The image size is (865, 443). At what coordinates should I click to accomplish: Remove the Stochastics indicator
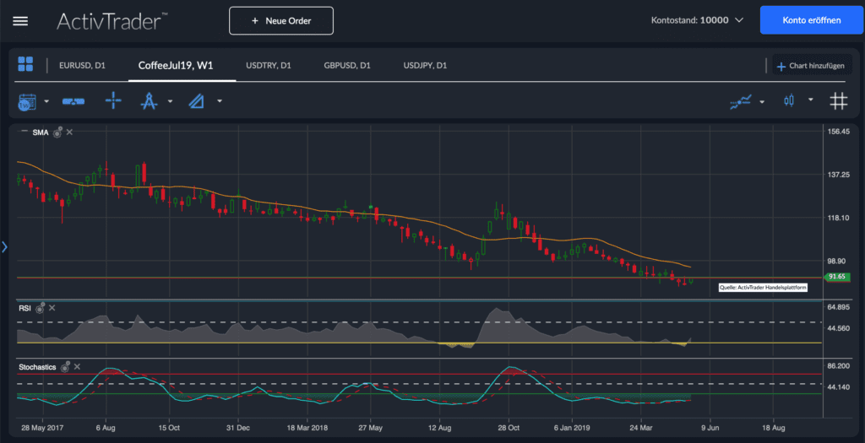click(77, 367)
